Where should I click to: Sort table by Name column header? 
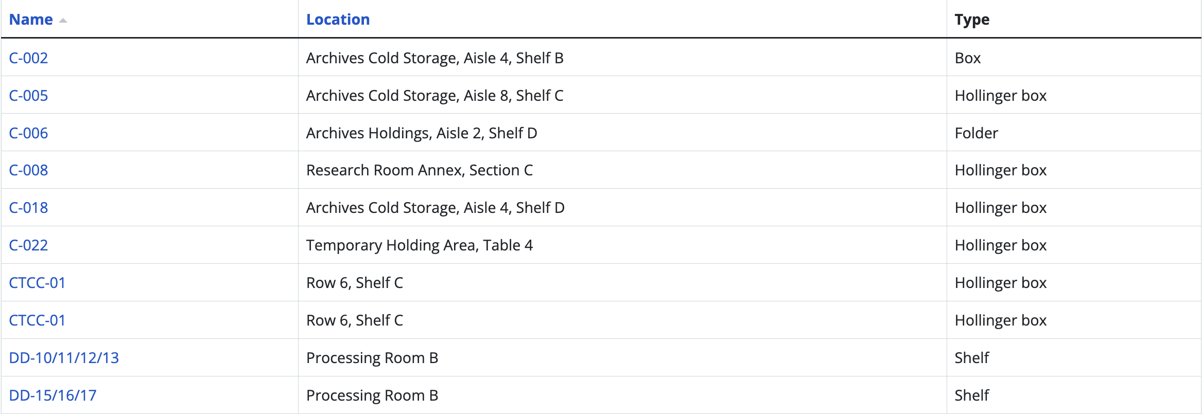[x=31, y=20]
